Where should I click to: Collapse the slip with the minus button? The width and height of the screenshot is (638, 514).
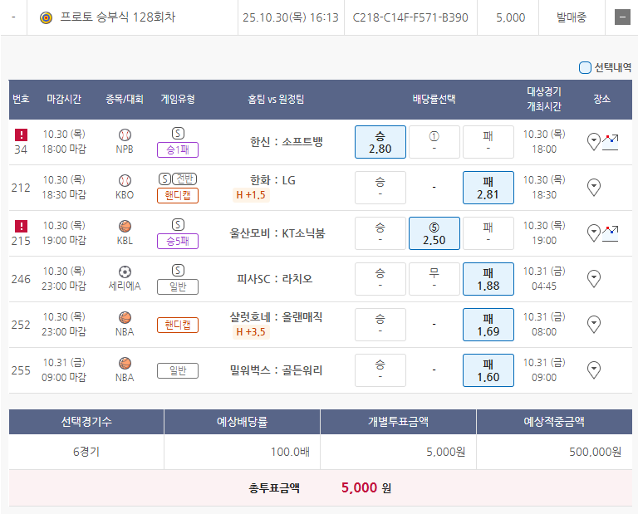click(622, 18)
